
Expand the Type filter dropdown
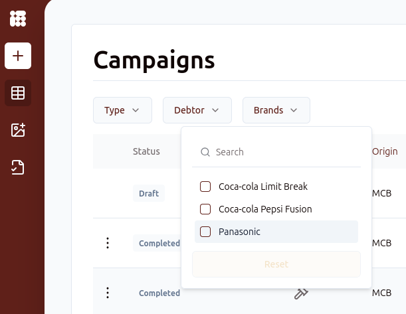click(122, 110)
